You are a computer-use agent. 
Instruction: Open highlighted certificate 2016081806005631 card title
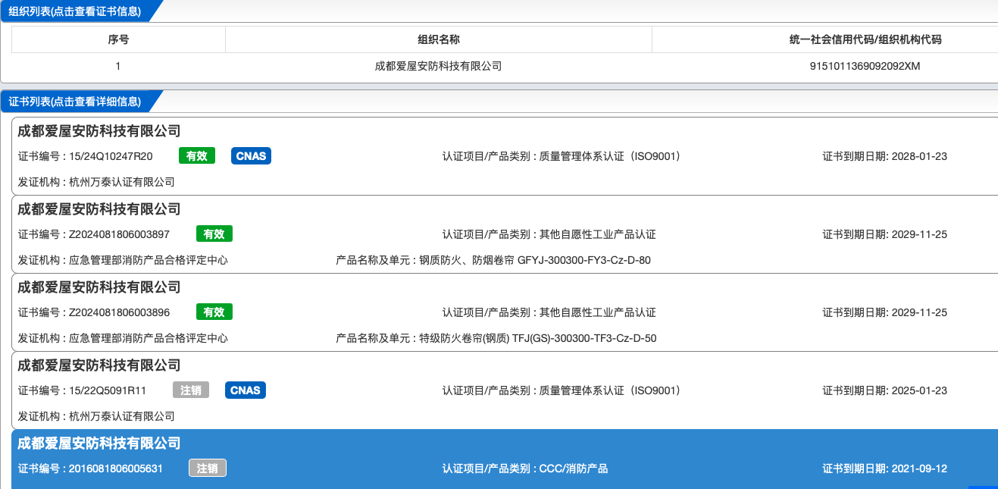click(x=99, y=444)
